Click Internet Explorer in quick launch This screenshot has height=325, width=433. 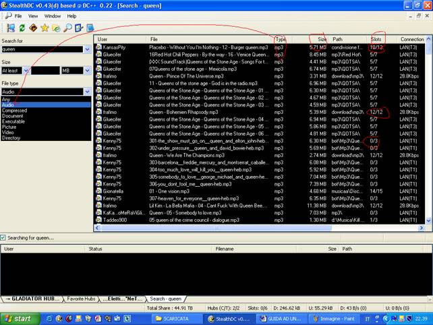49,319
